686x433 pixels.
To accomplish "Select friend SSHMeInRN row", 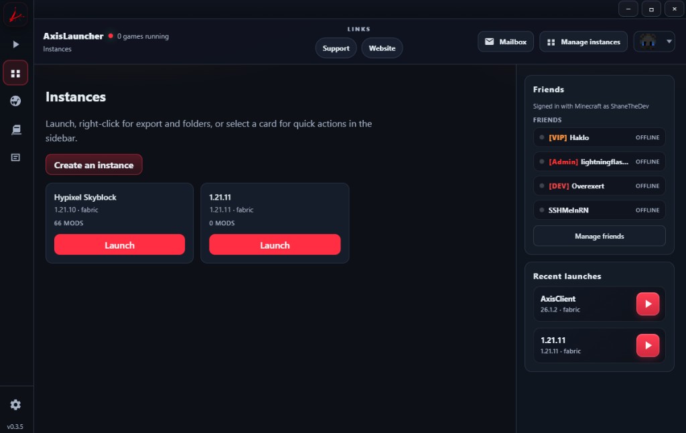I will coord(600,210).
